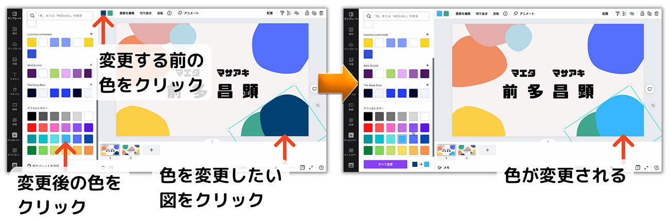Pick dark purple Wild Orchid swatch, left screenshot
This screenshot has width=670, height=220.
point(32,73)
